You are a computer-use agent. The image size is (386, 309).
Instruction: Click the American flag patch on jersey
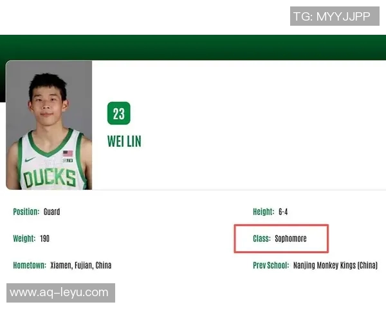(68, 153)
